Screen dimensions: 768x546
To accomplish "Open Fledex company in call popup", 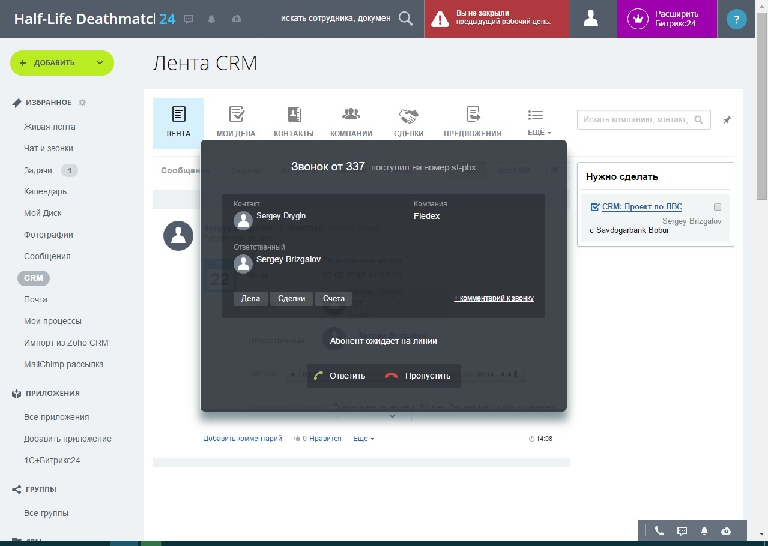I will [427, 216].
